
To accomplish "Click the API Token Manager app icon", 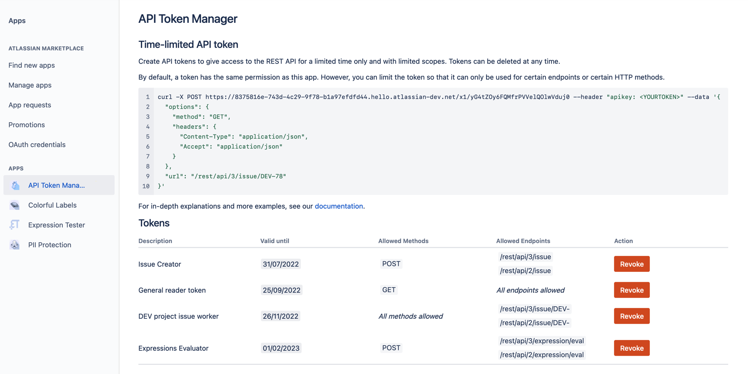I will click(15, 185).
